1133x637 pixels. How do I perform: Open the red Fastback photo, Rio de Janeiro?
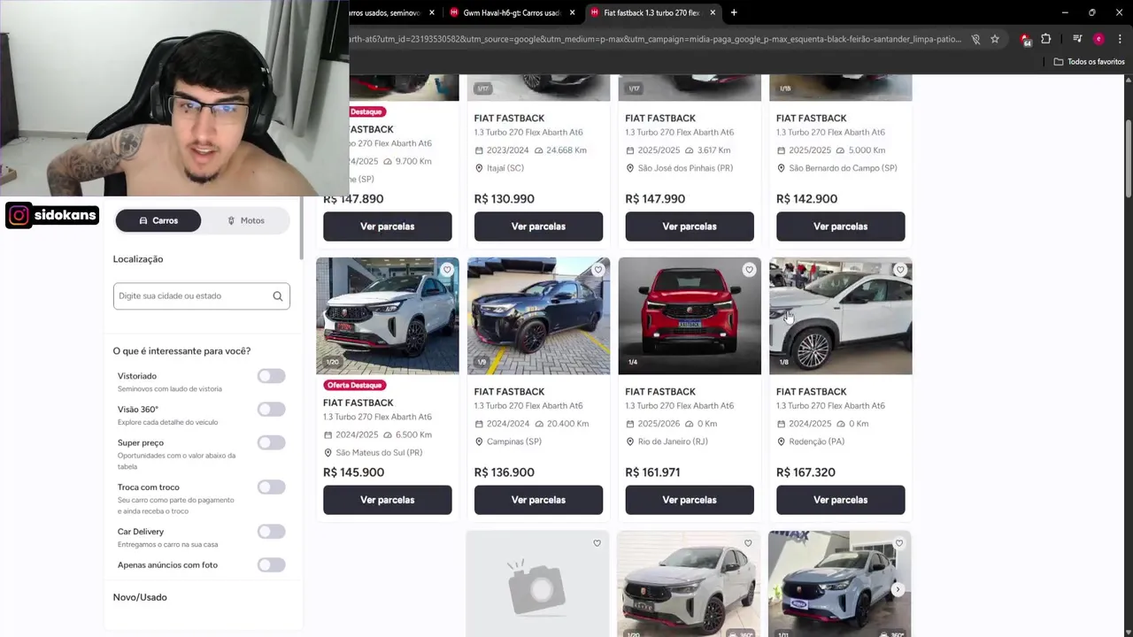(690, 316)
